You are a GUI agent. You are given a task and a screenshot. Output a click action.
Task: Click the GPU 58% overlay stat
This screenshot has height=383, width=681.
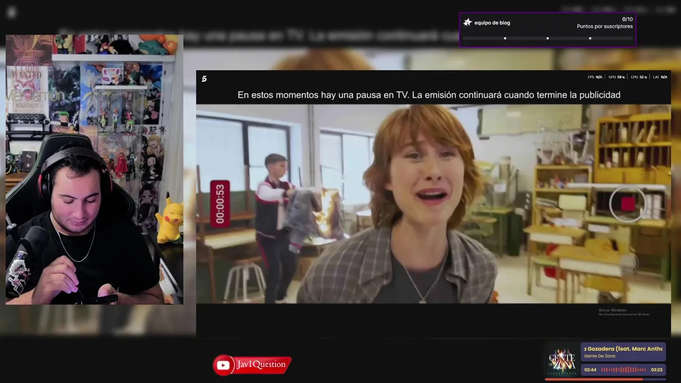point(617,77)
